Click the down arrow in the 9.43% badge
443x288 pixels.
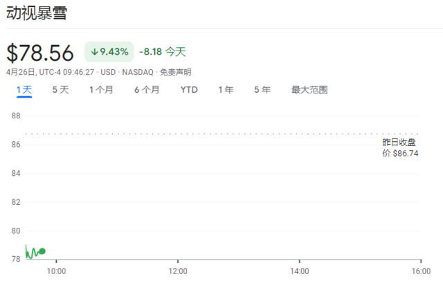(94, 52)
